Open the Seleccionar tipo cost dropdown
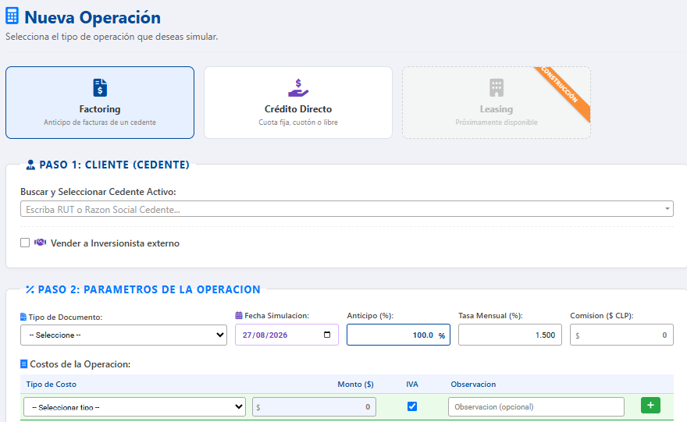Image resolution: width=687 pixels, height=422 pixels. (x=134, y=406)
